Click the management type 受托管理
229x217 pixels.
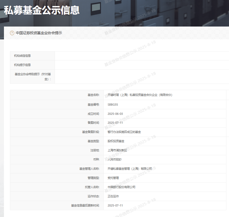pyautogui.click(x=113, y=178)
